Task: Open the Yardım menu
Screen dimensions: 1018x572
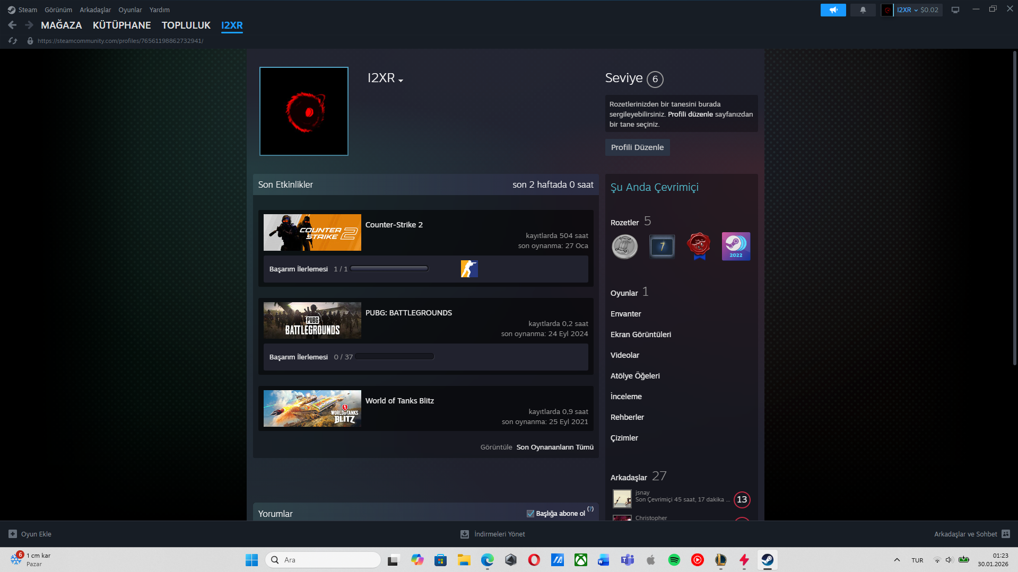Action: 160,10
